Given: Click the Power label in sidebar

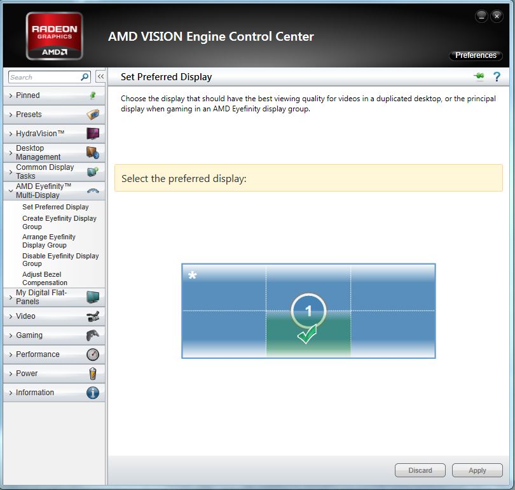Looking at the screenshot, I should 27,374.
